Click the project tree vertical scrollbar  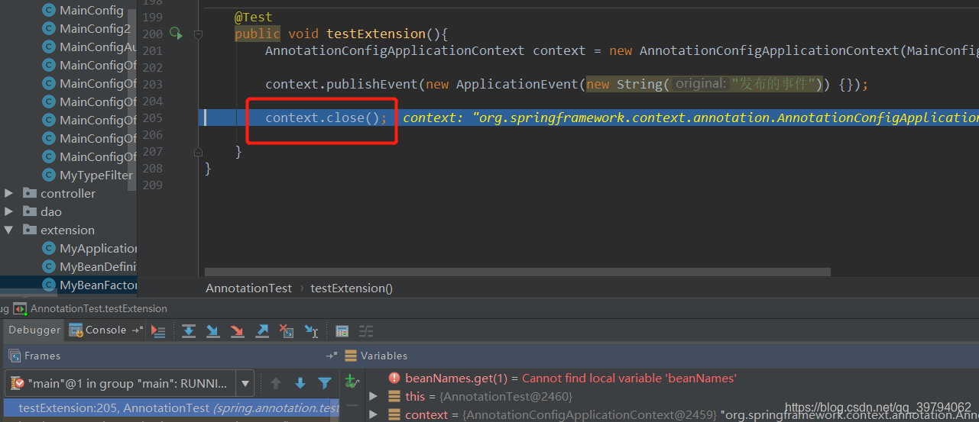132,99
